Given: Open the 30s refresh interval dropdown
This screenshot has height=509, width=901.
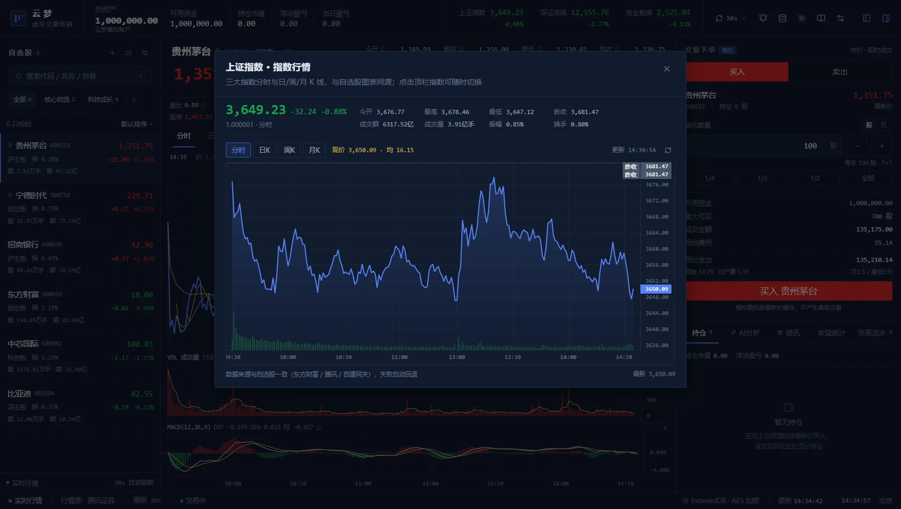Looking at the screenshot, I should [731, 18].
